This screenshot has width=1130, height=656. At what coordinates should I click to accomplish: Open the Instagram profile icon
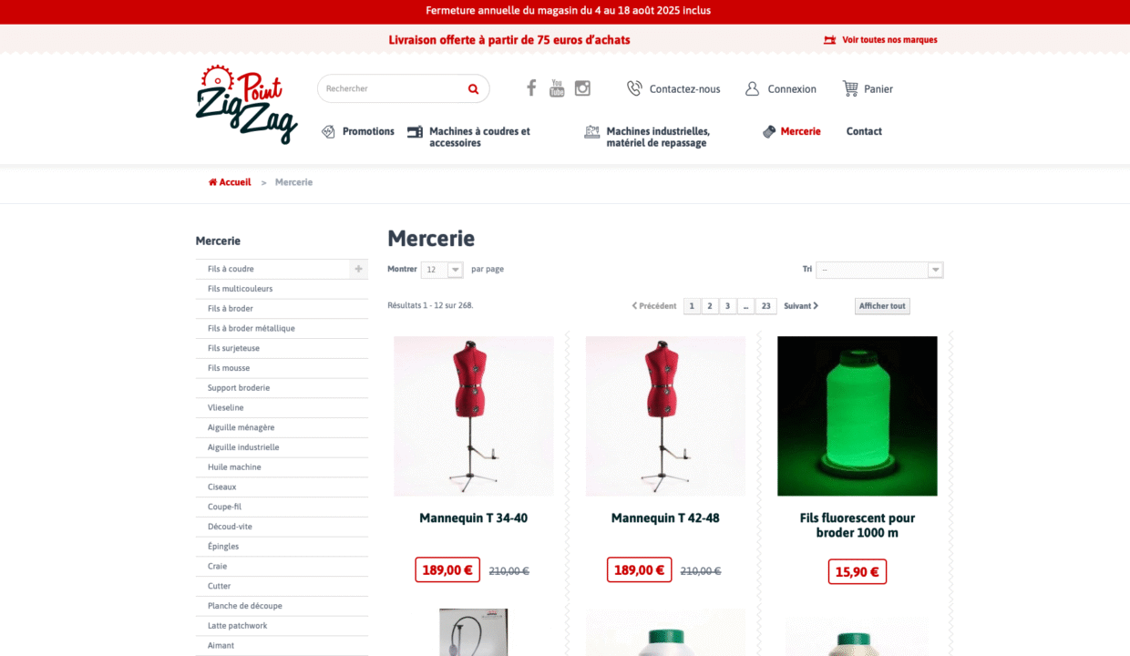point(582,88)
